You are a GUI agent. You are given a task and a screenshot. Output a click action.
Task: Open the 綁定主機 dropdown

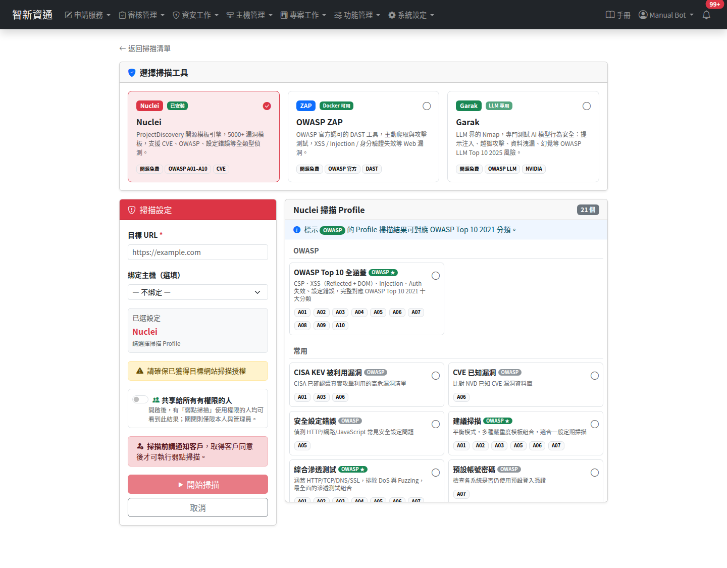point(198,292)
